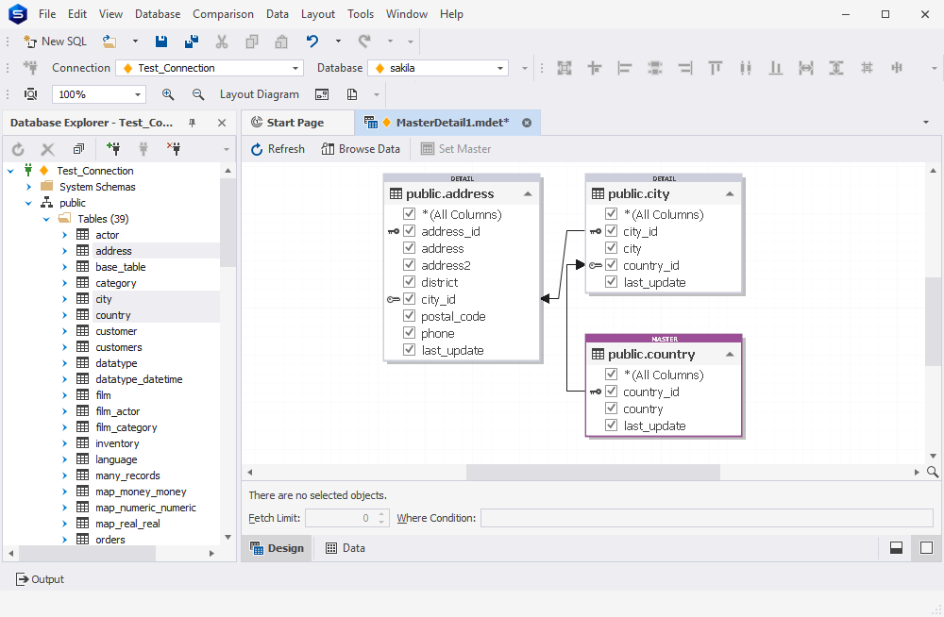Click the collapse all icon in Database Explorer
Viewport: 944px width, 617px height.
tap(79, 149)
